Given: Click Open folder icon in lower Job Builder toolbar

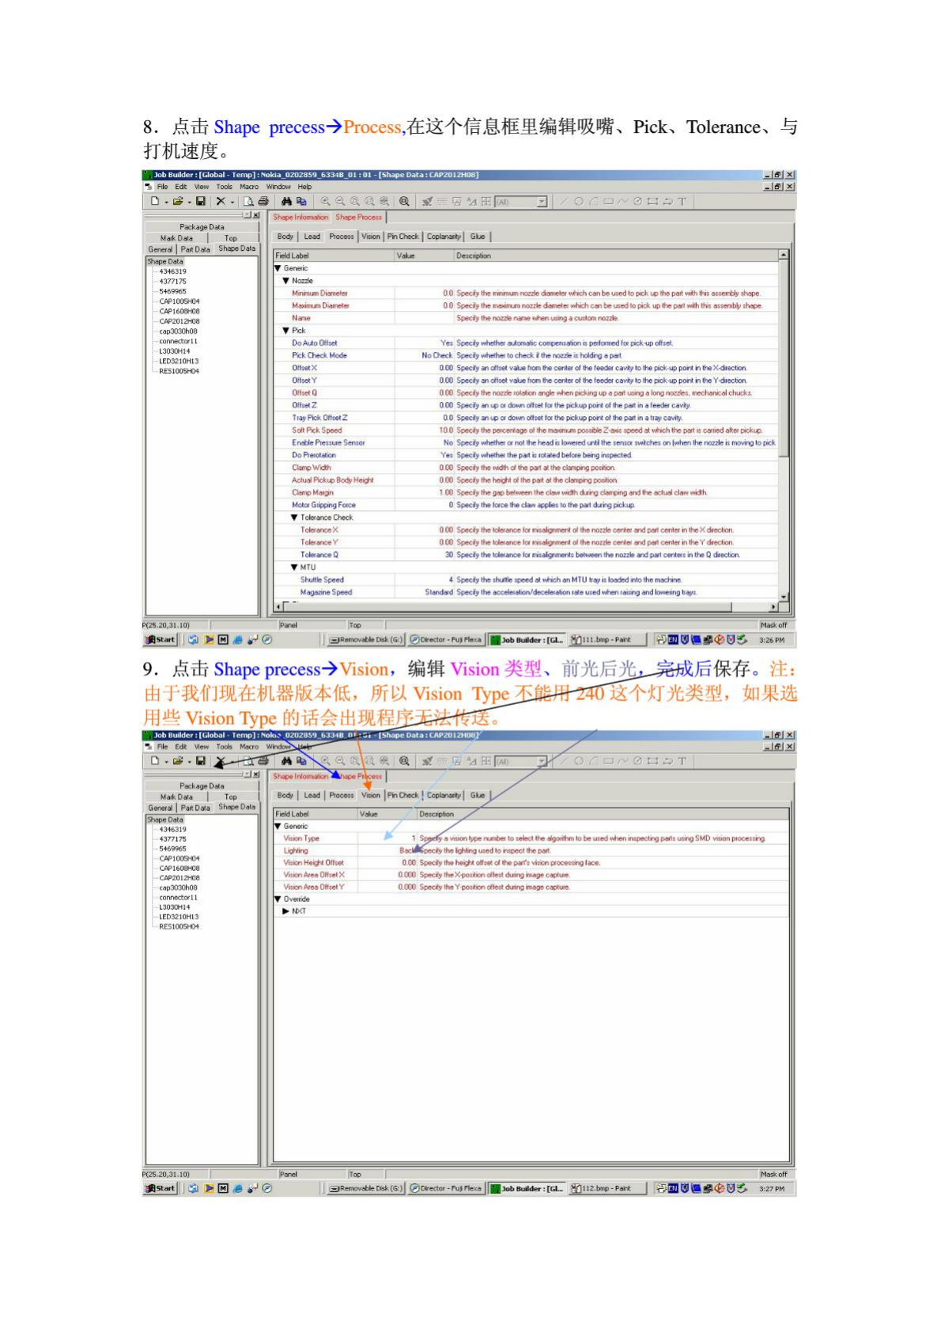Looking at the screenshot, I should 178,761.
